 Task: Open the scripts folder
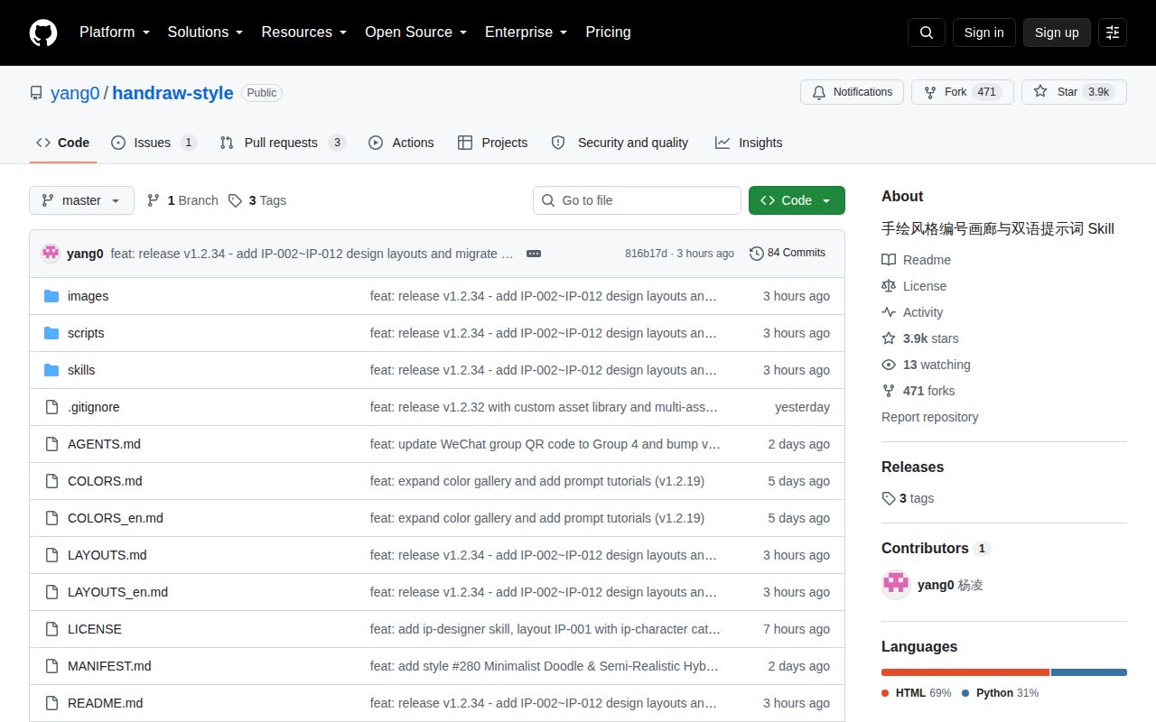[86, 333]
